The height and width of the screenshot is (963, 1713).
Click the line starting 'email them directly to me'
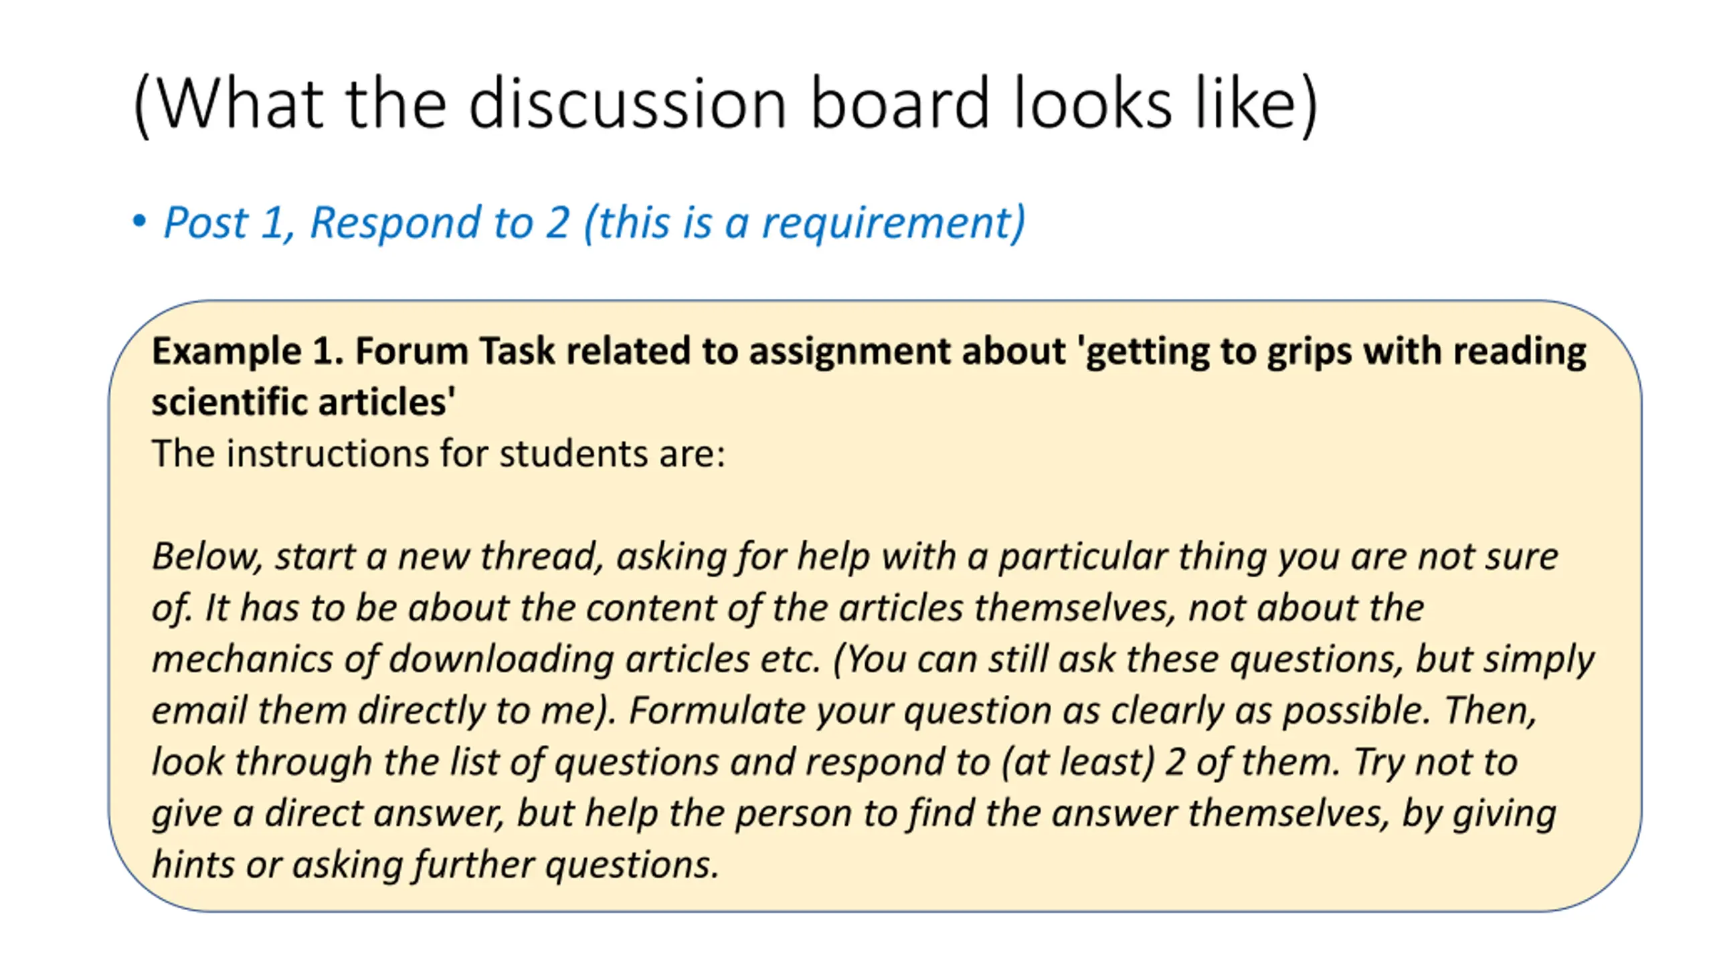coord(844,711)
